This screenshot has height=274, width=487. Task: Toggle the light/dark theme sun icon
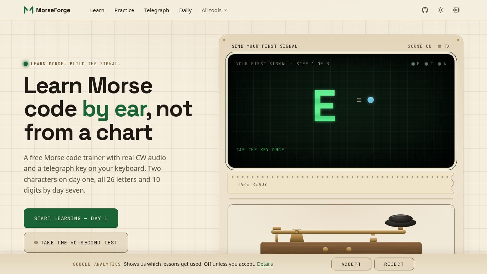click(x=441, y=10)
